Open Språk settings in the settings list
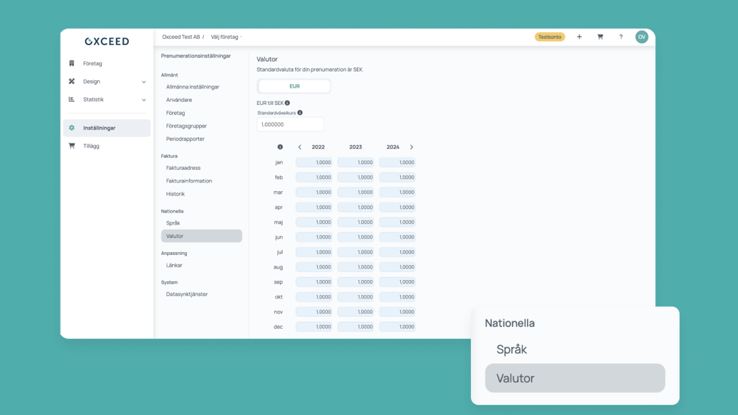This screenshot has width=738, height=415. [173, 223]
